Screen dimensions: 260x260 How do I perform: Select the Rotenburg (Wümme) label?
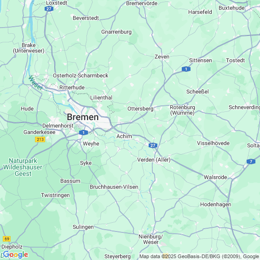coord(182,110)
